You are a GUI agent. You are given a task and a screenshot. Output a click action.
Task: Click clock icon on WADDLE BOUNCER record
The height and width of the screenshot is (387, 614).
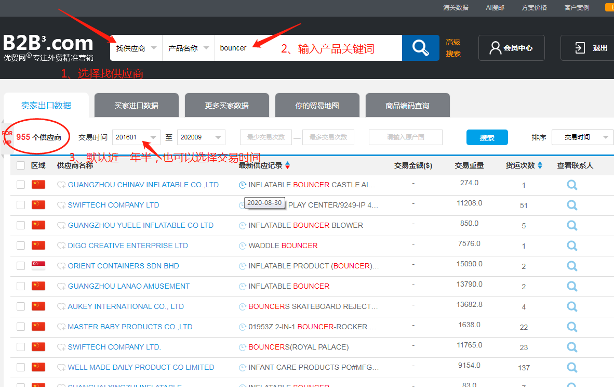coord(243,246)
